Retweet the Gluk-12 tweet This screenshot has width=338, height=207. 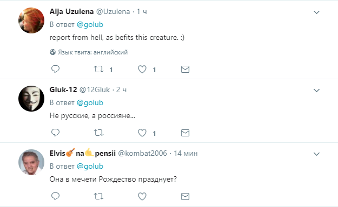99,133
